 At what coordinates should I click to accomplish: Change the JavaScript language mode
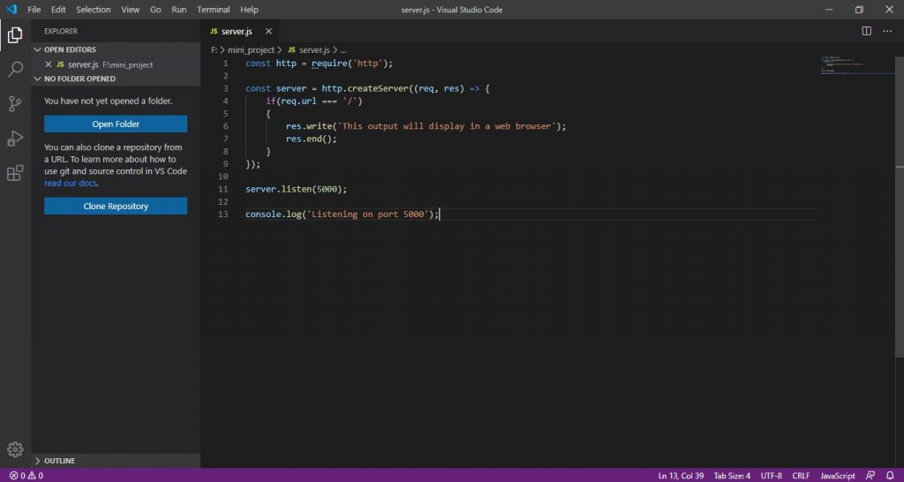click(838, 476)
